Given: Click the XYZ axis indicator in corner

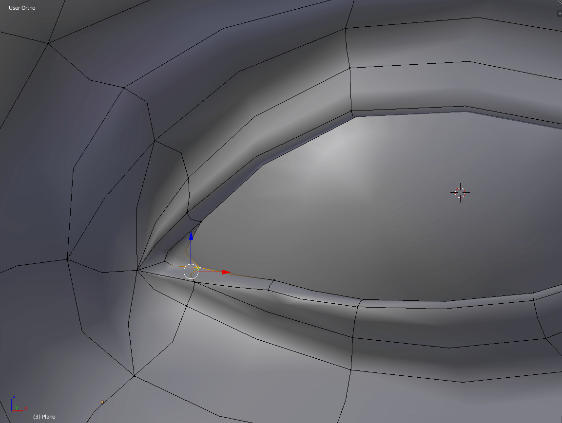Looking at the screenshot, I should [x=18, y=404].
